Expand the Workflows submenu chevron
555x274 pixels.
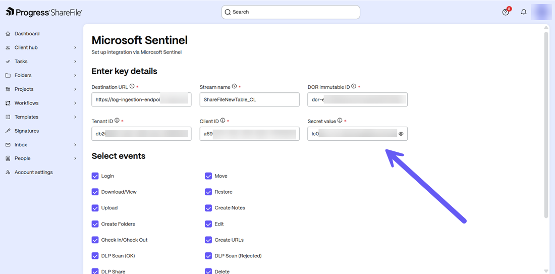(75, 103)
